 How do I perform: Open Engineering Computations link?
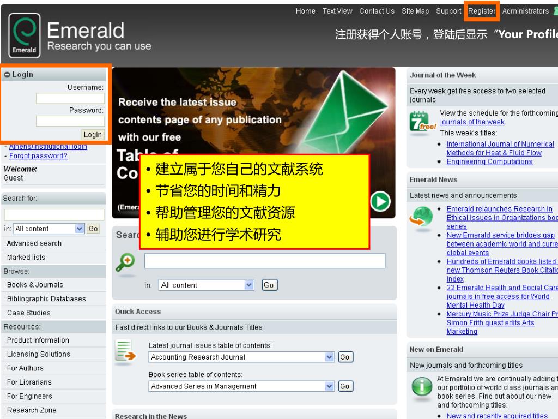coord(489,161)
